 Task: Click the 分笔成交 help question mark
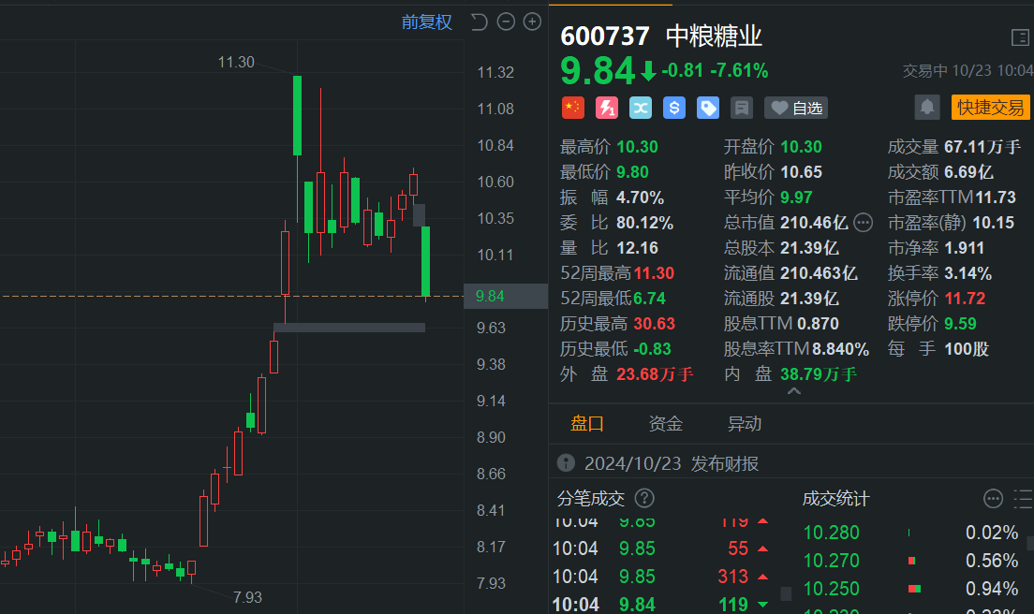pyautogui.click(x=644, y=498)
